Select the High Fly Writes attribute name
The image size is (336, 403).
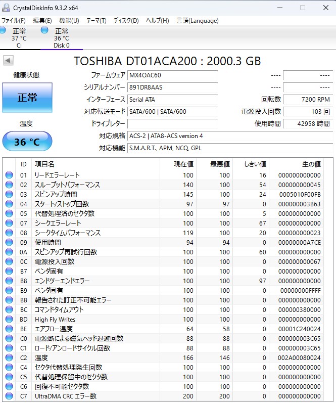(x=55, y=320)
